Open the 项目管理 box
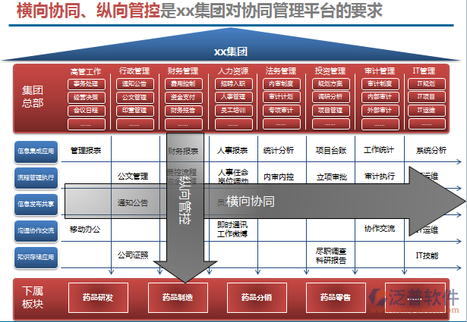The width and height of the screenshot is (467, 322). (331, 111)
